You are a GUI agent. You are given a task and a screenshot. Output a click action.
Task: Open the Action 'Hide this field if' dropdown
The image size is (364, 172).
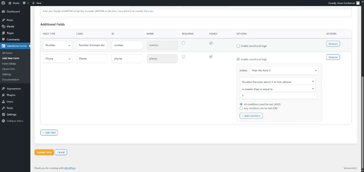pos(284,70)
